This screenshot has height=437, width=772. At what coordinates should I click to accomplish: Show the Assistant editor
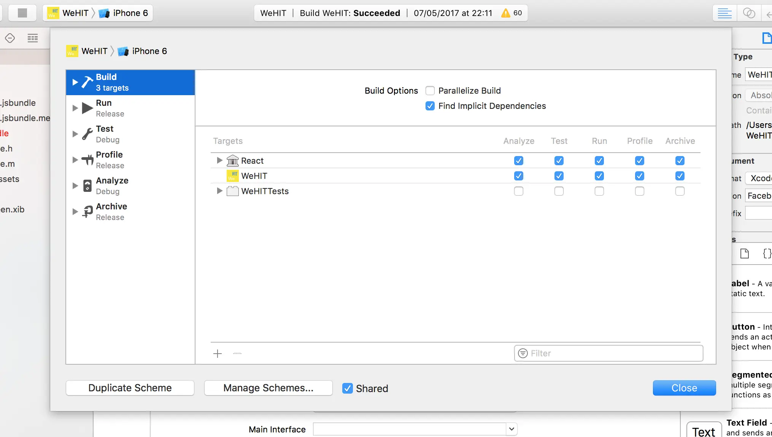749,13
